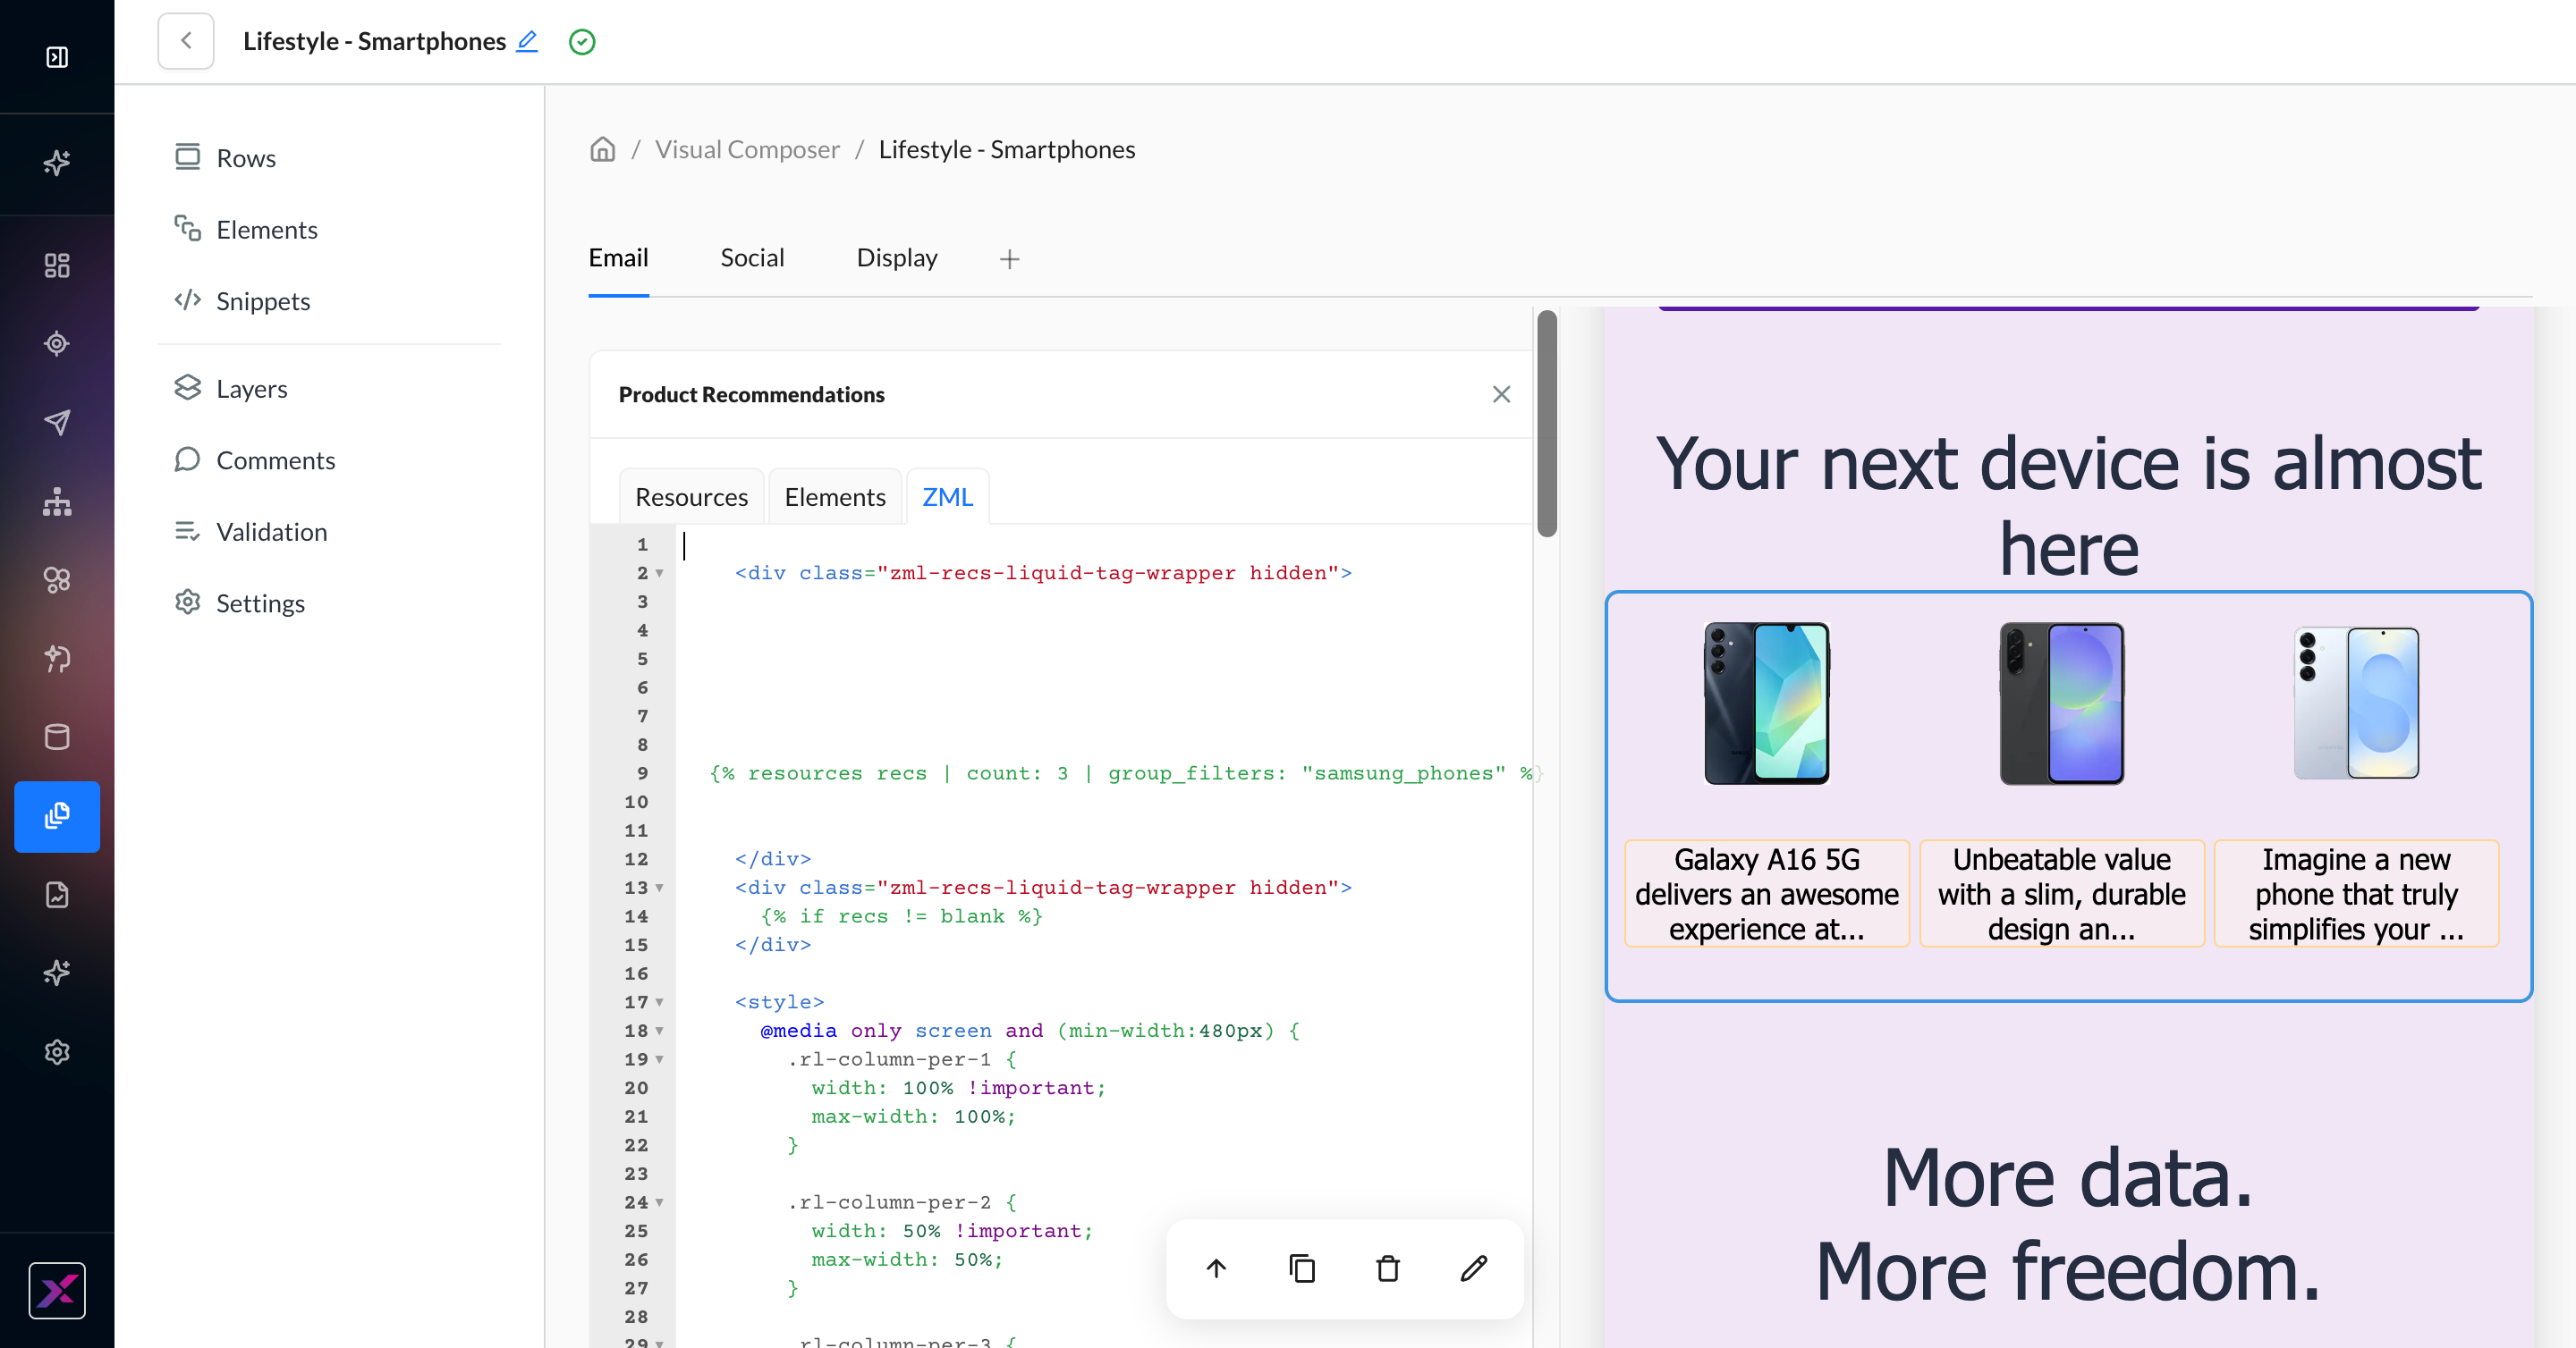Open the paper plane campaigns icon
The height and width of the screenshot is (1348, 2576).
click(x=57, y=422)
